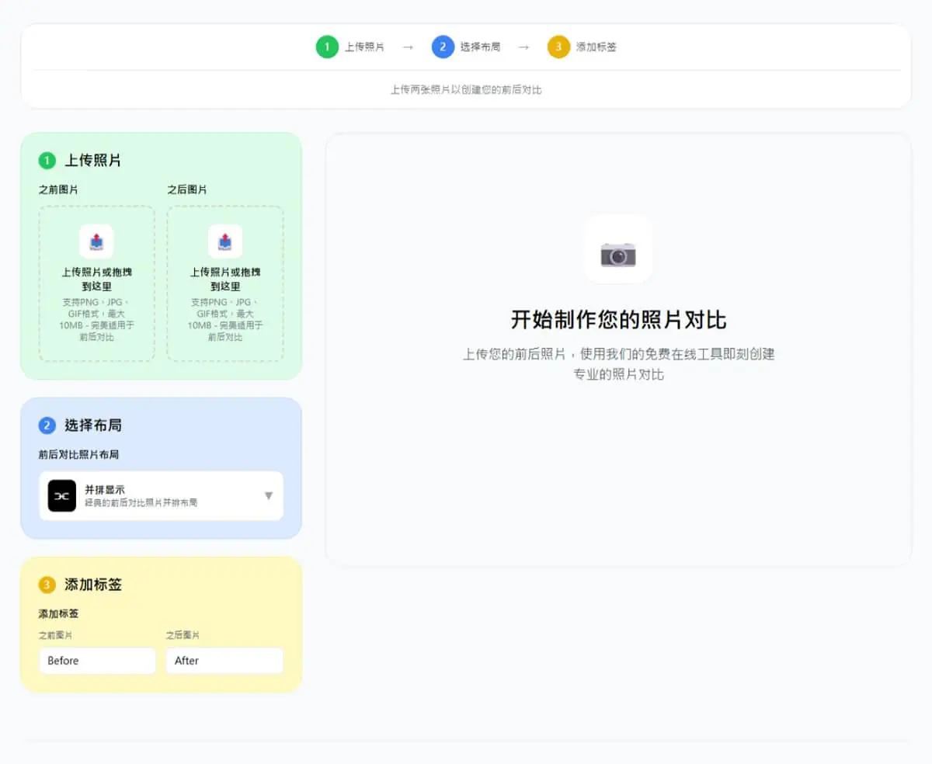Click the yellow number badge beside 添加标签 heading

tap(47, 585)
